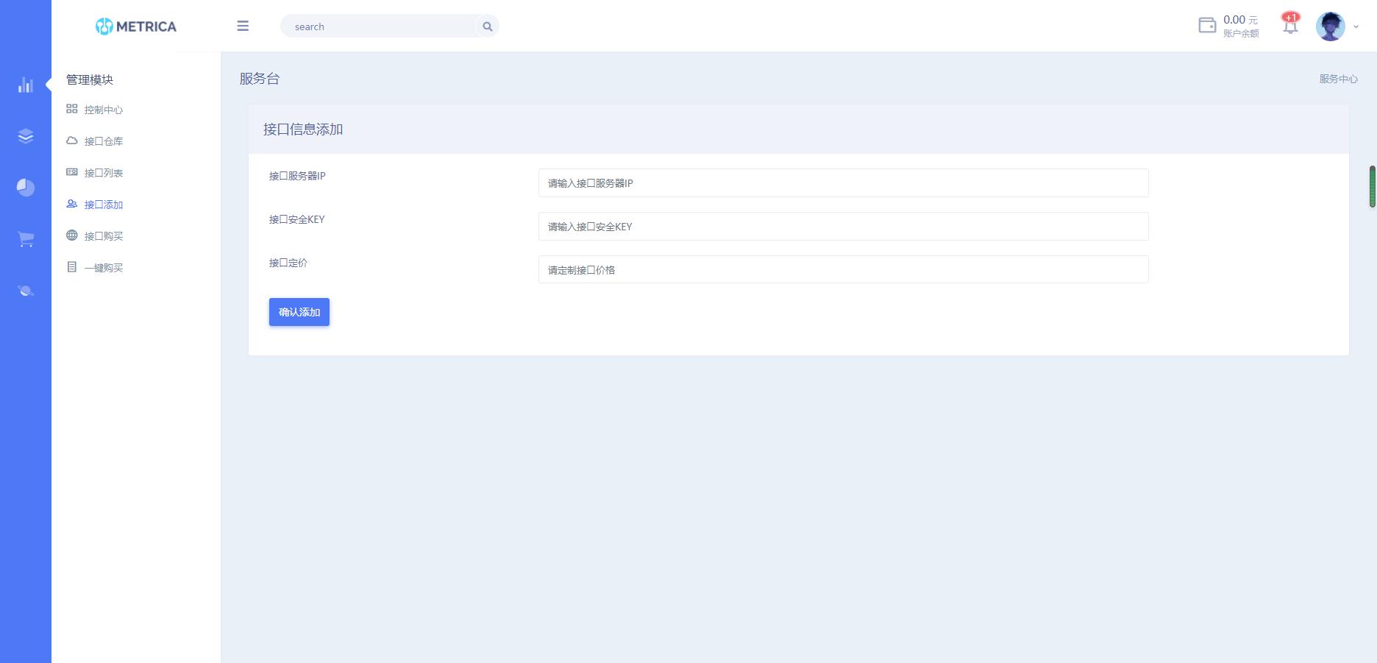
Task: Check notifications via the bell icon
Action: coord(1289,26)
